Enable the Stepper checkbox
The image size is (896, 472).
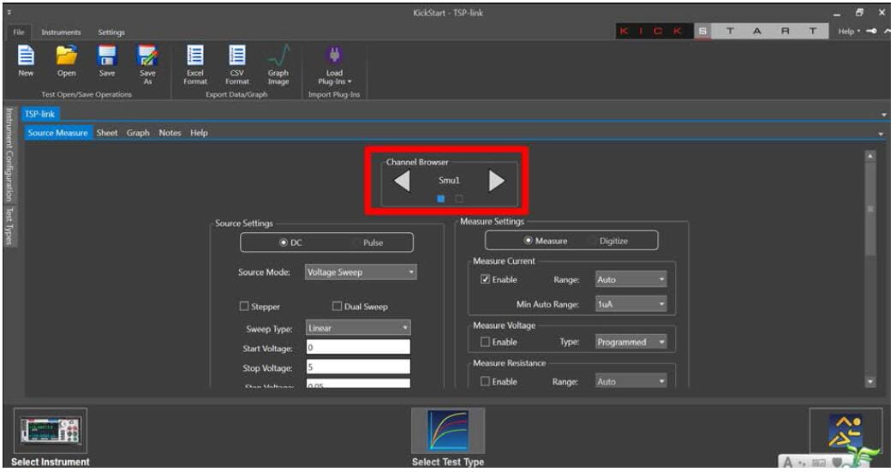244,307
